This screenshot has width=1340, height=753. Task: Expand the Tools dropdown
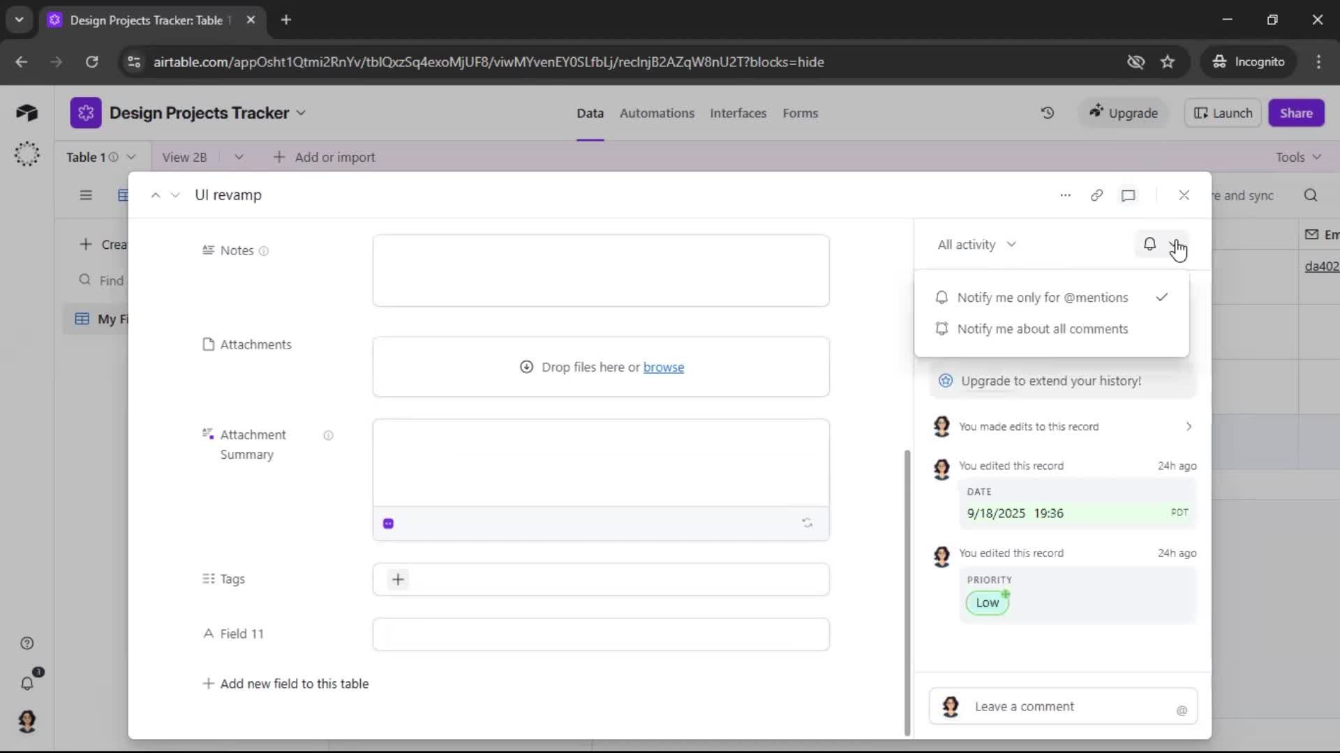point(1299,157)
